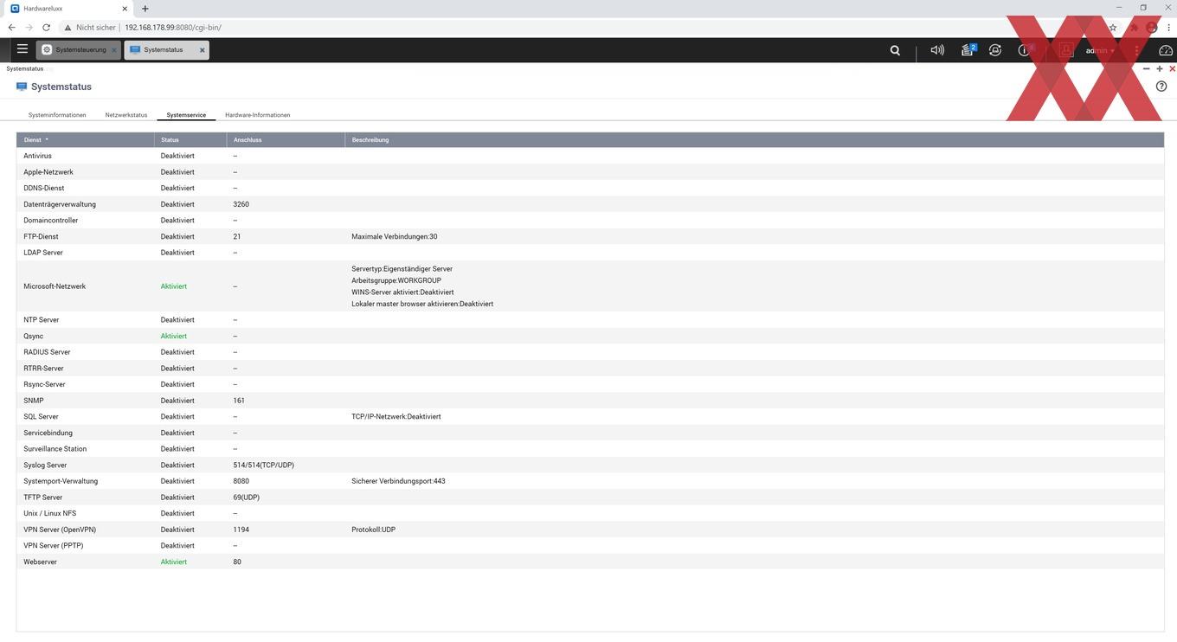Viewport: 1177px width, 642px height.
Task: Click the browser address bar URL
Action: [173, 28]
